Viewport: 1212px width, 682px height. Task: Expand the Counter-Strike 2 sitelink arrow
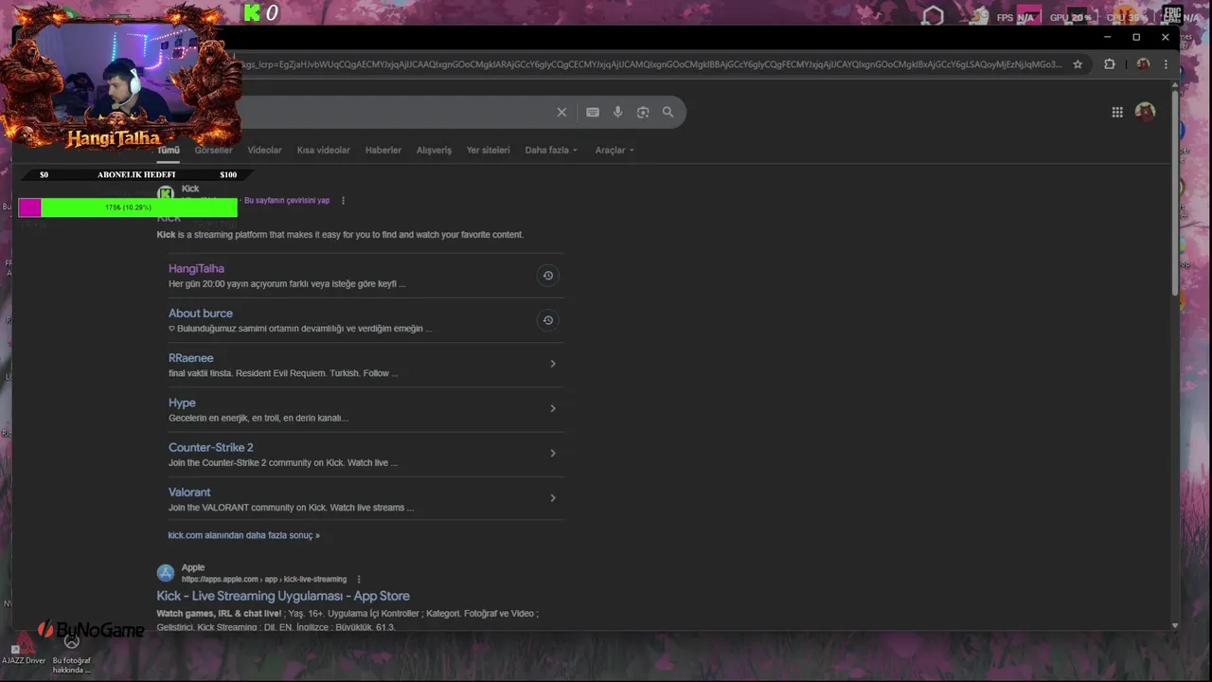click(553, 453)
